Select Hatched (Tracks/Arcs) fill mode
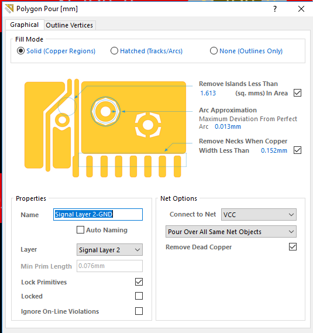 click(114, 51)
